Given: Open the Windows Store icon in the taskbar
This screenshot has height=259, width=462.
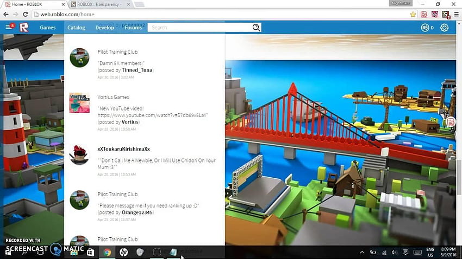Looking at the screenshot, I should pos(90,252).
